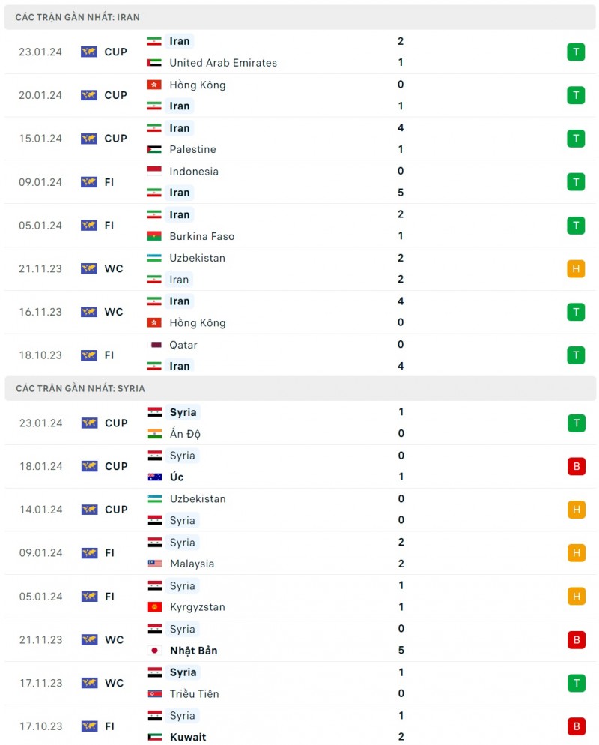Open the Nhật Bản team link
Image resolution: width=599 pixels, height=745 pixels.
coord(193,651)
